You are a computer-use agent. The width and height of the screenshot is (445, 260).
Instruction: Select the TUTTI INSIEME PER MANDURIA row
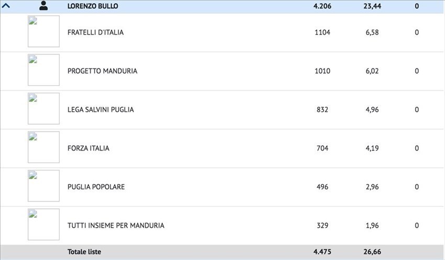click(222, 225)
